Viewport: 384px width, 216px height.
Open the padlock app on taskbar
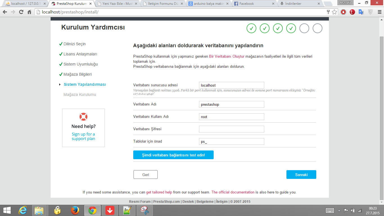pos(58,210)
